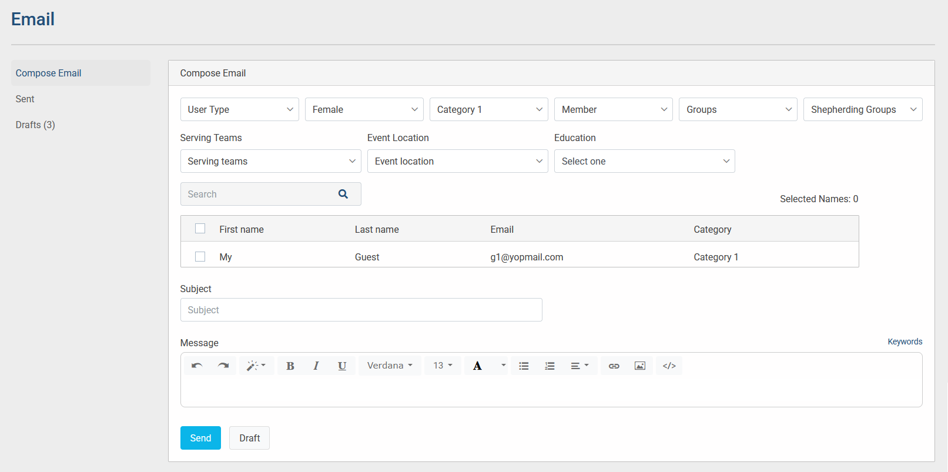This screenshot has width=948, height=472.
Task: Open the Sent emails section
Action: pyautogui.click(x=25, y=99)
